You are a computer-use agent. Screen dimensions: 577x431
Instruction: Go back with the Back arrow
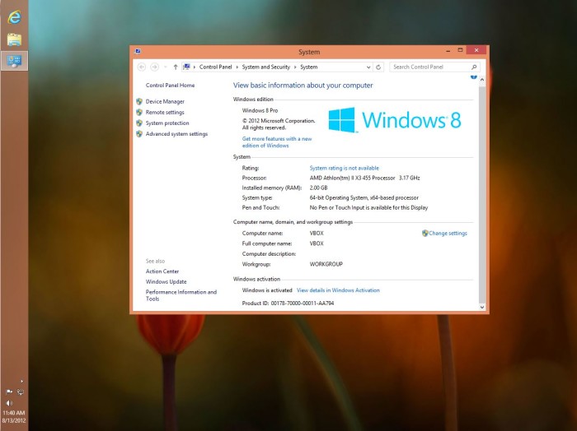[141, 67]
